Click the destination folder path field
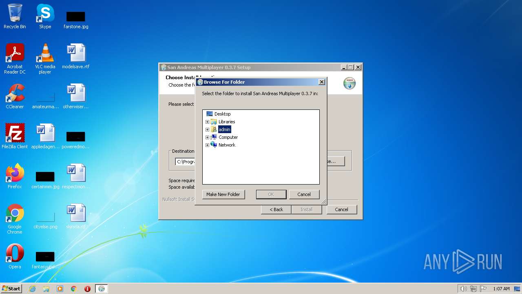The height and width of the screenshot is (294, 522). coord(185,162)
